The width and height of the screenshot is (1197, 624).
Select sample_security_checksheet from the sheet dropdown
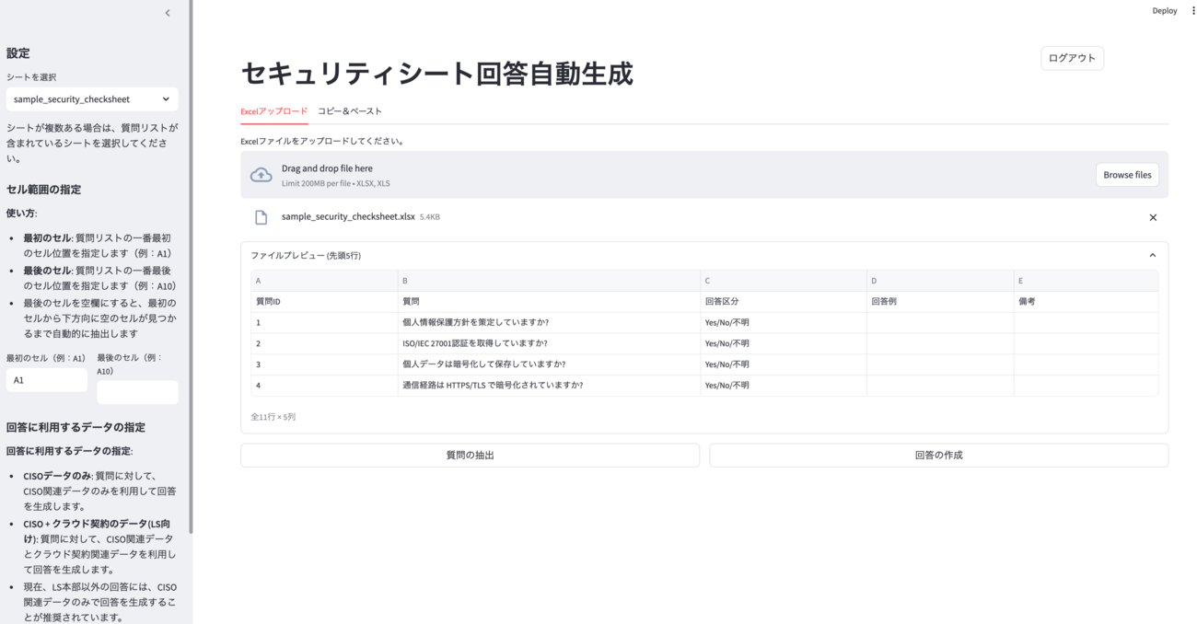point(91,98)
